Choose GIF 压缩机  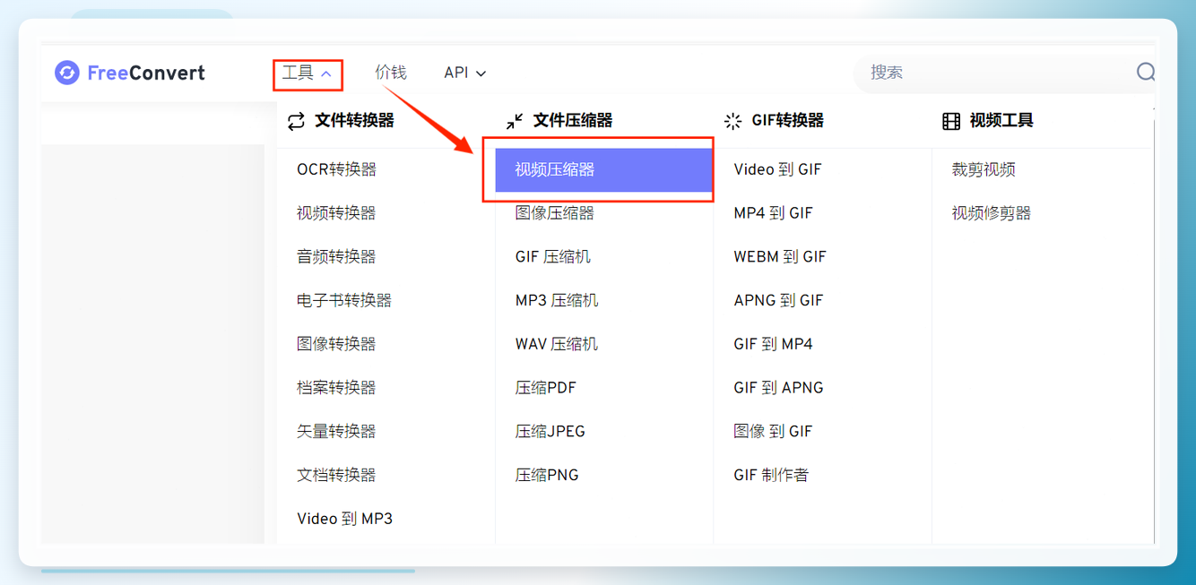tap(553, 257)
